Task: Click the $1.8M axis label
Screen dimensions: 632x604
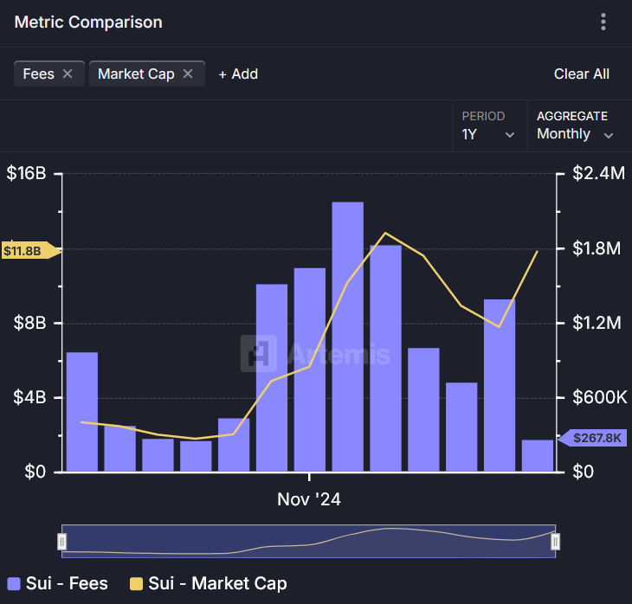Action: coord(597,248)
